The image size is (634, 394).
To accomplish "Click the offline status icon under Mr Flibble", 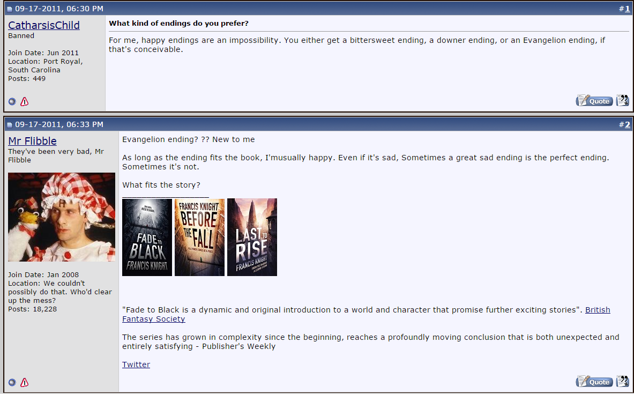I will point(12,382).
